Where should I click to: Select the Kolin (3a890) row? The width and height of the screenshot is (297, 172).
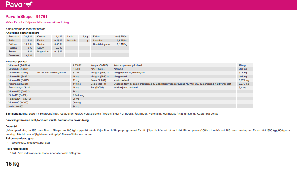click(17, 106)
